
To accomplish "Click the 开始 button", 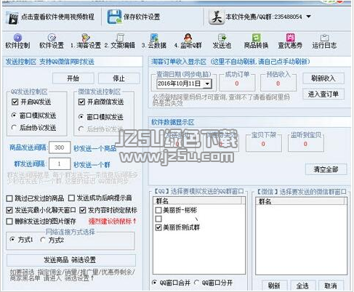I will click(73, 78).
